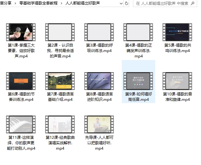Navigate to 零基础学唱歌全套教程 breadcrumb folder
The width and height of the screenshot is (201, 165).
point(38,4)
